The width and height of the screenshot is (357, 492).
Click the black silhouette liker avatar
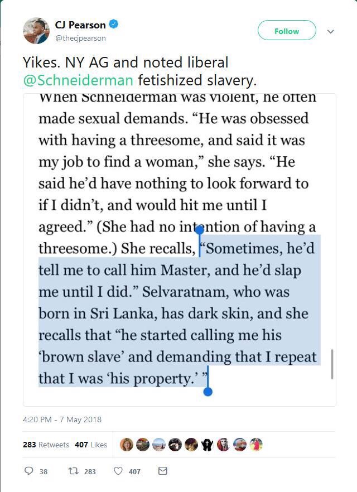pos(207,445)
